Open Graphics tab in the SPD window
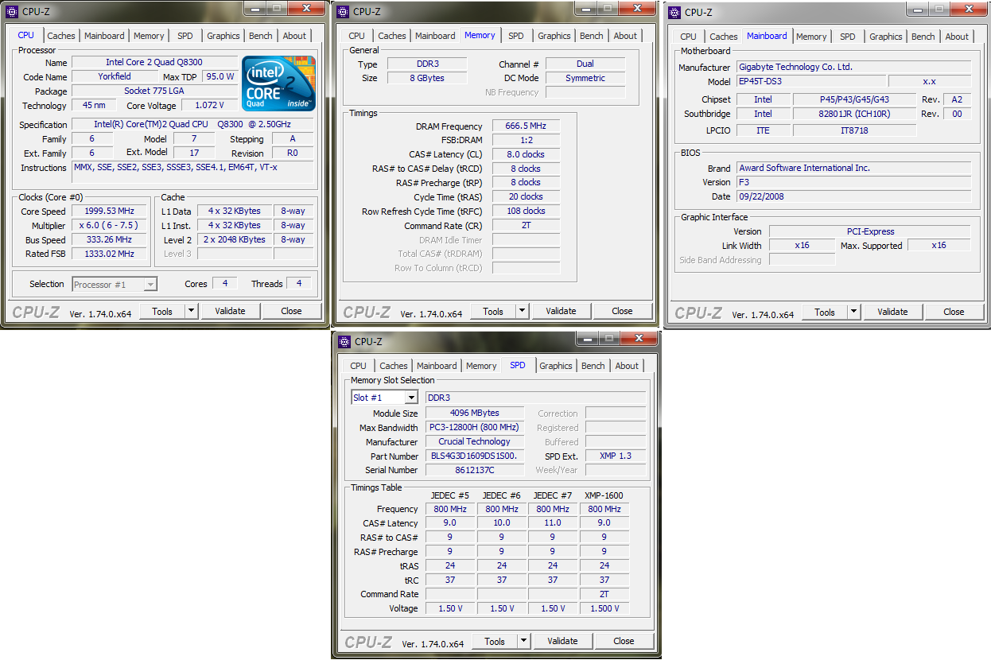Viewport: 991px width, 664px height. (x=556, y=366)
